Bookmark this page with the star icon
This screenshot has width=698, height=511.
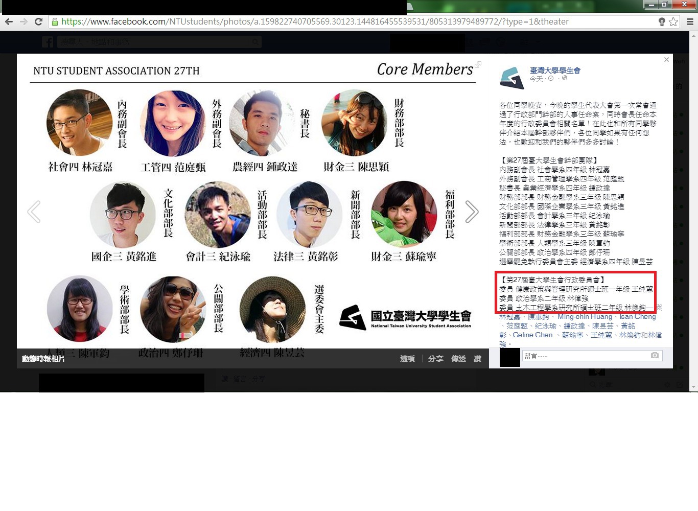[673, 21]
